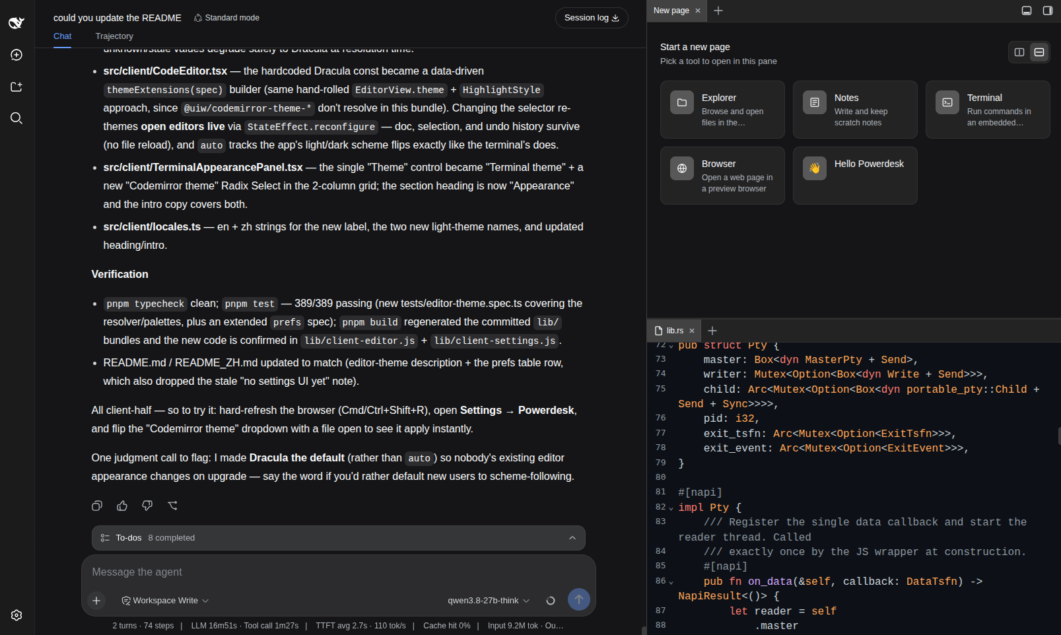Switch to the Trajectory tab
Image resolution: width=1061 pixels, height=635 pixels.
(114, 36)
